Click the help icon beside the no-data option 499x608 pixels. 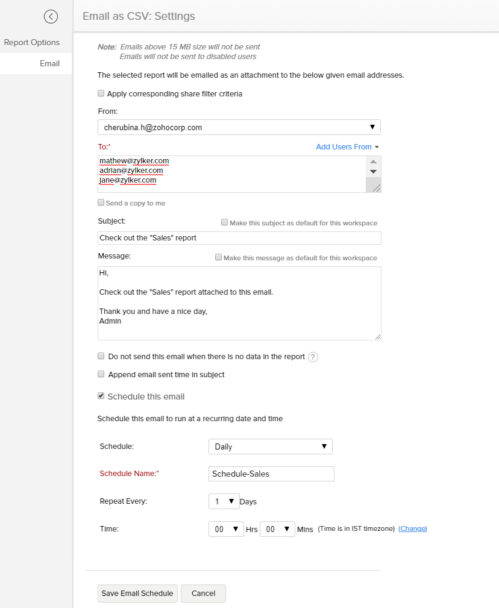pyautogui.click(x=313, y=357)
